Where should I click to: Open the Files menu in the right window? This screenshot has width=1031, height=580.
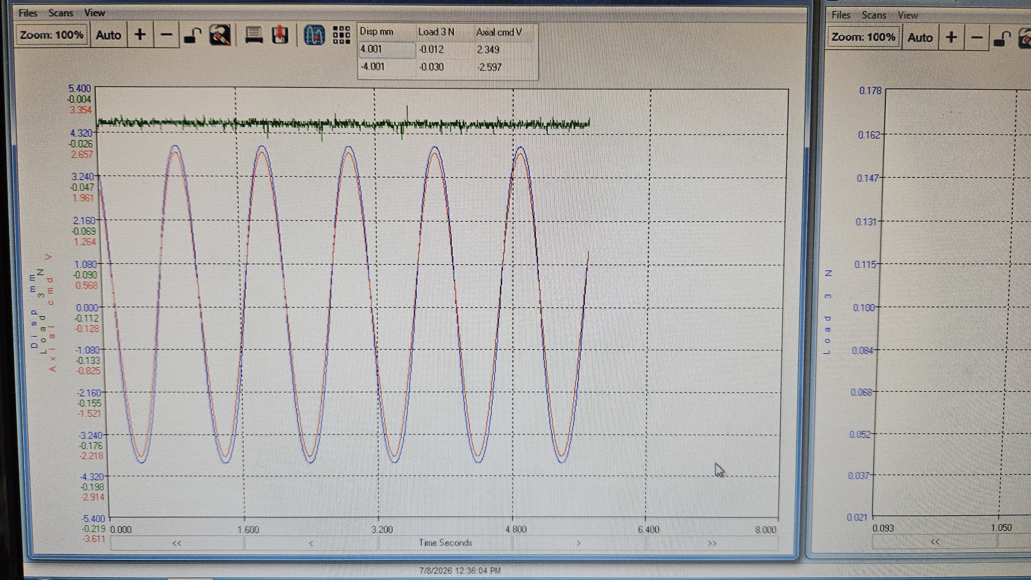tap(841, 15)
